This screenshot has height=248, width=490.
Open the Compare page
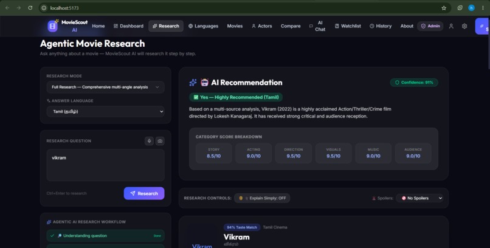point(291,26)
